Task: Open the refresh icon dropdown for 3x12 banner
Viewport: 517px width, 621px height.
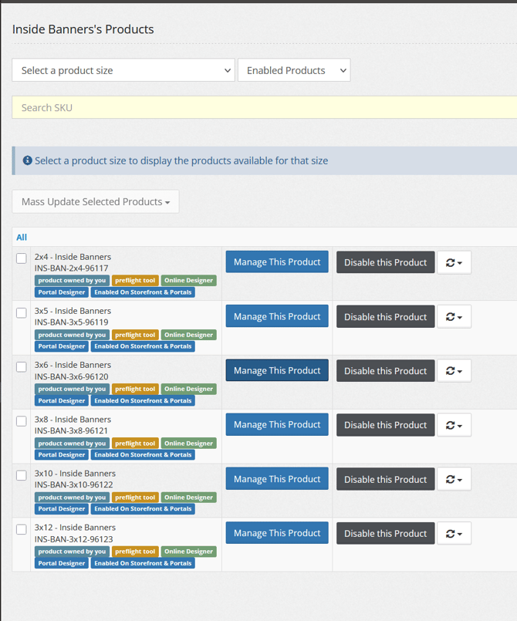Action: point(454,533)
